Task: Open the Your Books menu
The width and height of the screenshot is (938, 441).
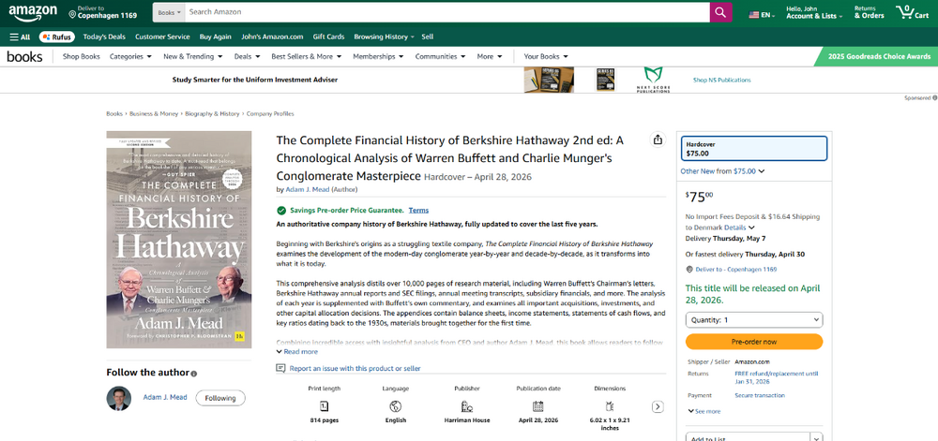Action: click(546, 57)
